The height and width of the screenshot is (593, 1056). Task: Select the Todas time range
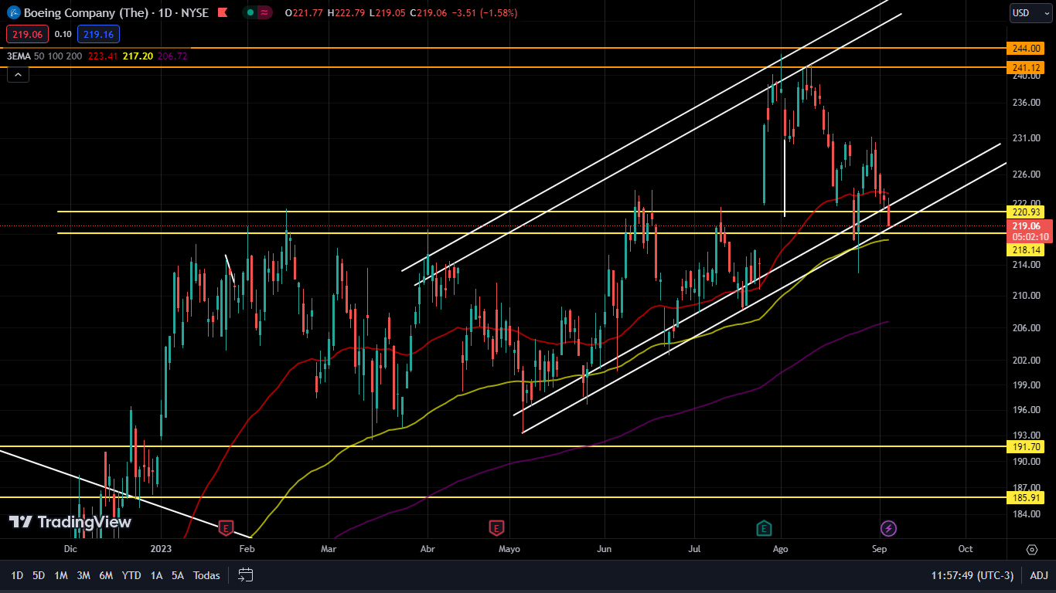206,575
